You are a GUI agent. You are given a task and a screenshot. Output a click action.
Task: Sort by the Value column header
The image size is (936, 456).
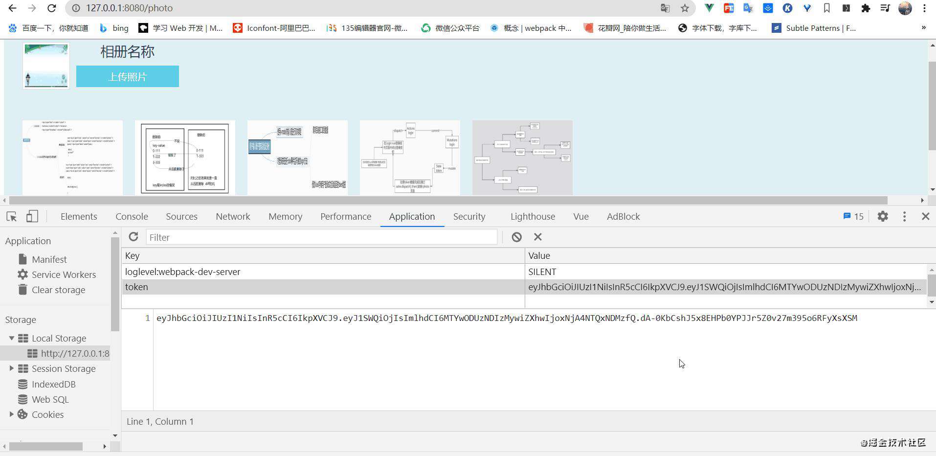[730, 255]
